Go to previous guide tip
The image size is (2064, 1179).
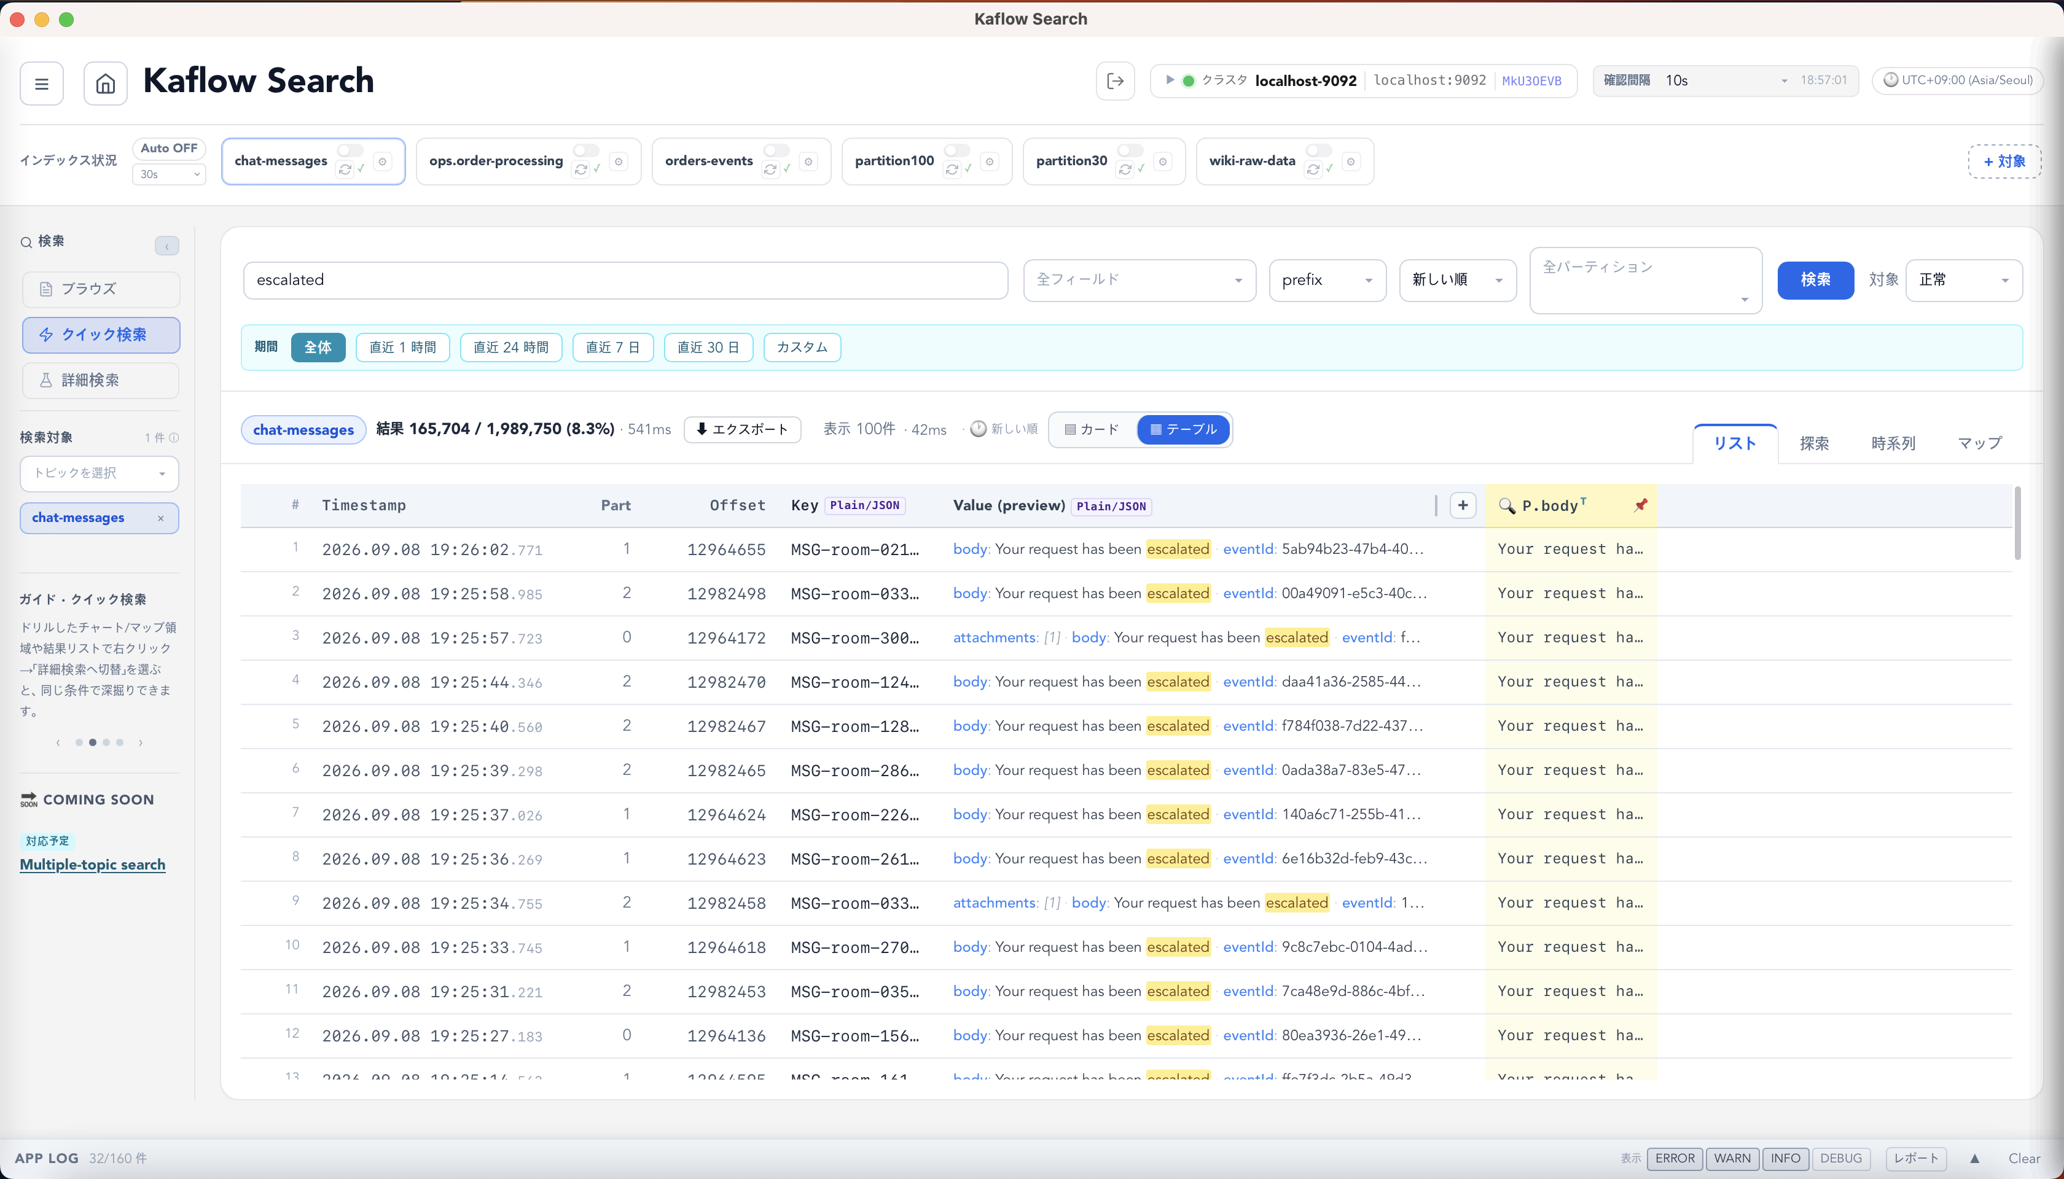click(58, 742)
